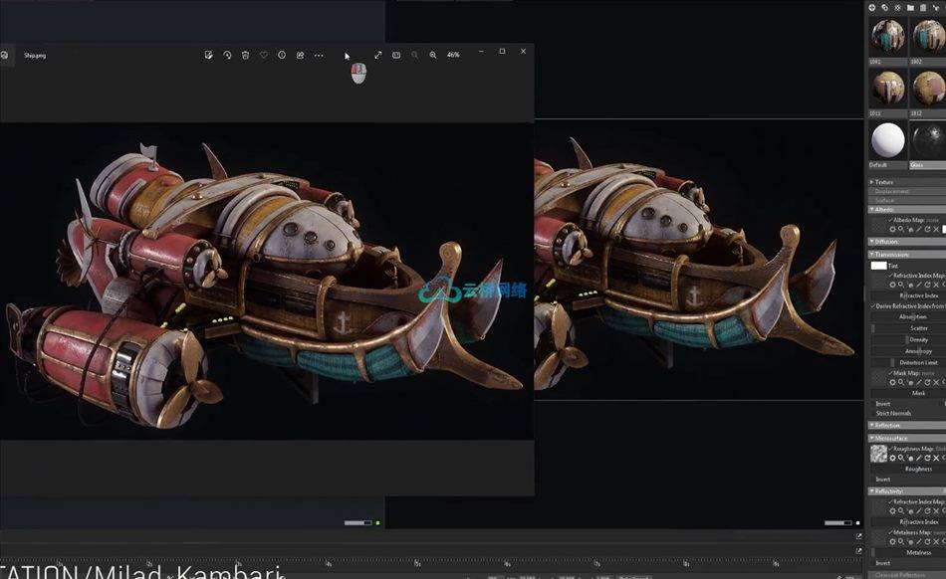
Task: Open Reflectivity Refractive Index Map gear icon
Action: [892, 511]
